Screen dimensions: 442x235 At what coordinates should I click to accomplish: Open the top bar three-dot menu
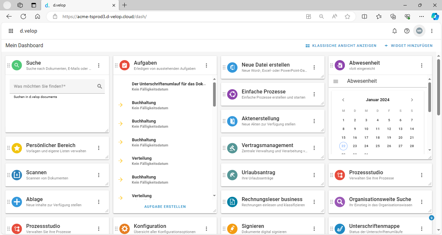(432, 31)
